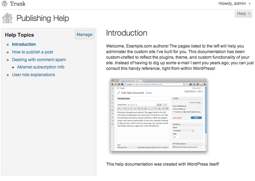Expand the Help dropdown tab

click(x=244, y=14)
